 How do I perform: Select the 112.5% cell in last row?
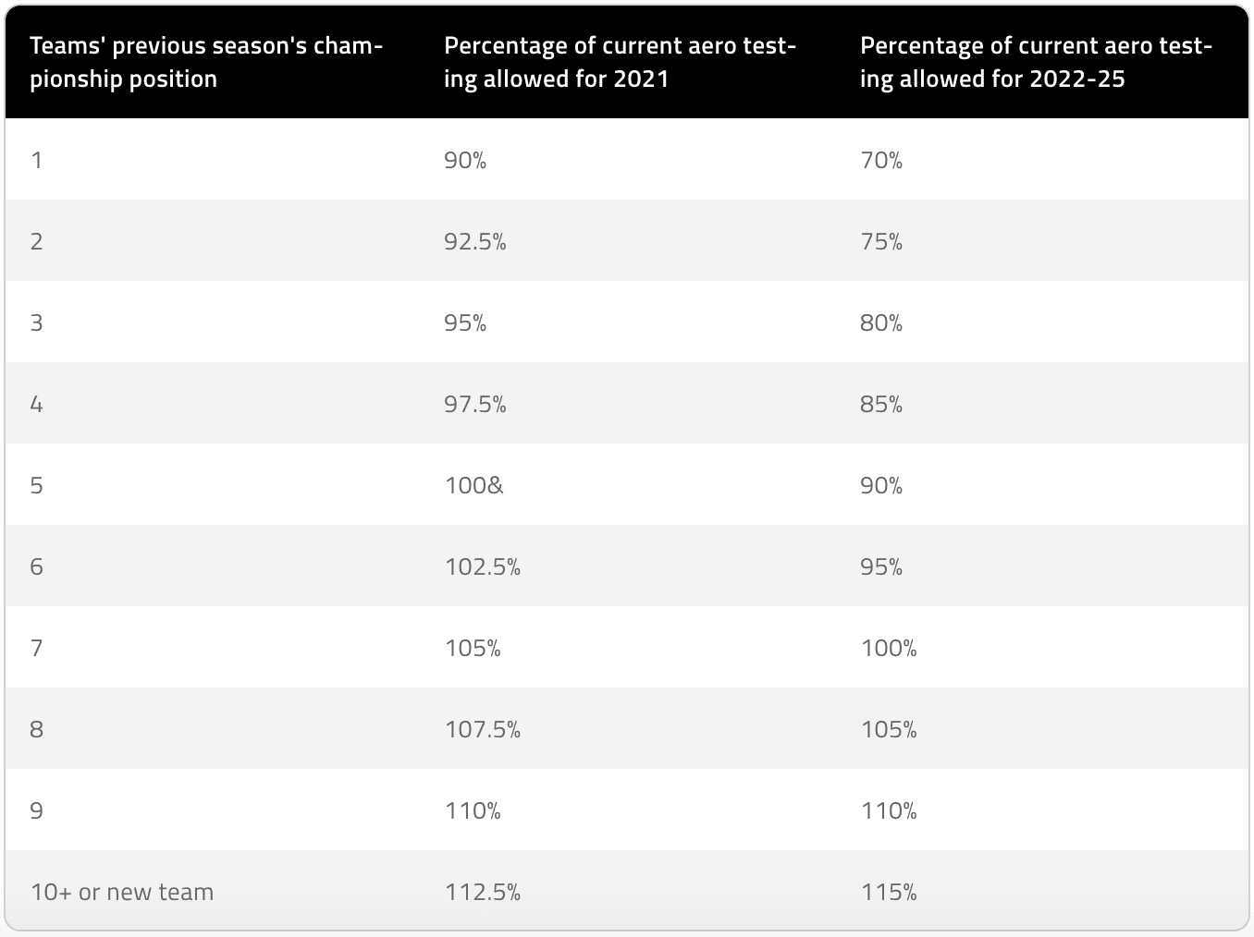[482, 892]
